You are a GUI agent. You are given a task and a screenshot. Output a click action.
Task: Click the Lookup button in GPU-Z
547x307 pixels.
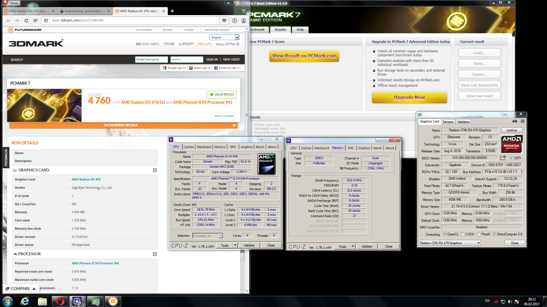pyautogui.click(x=512, y=130)
